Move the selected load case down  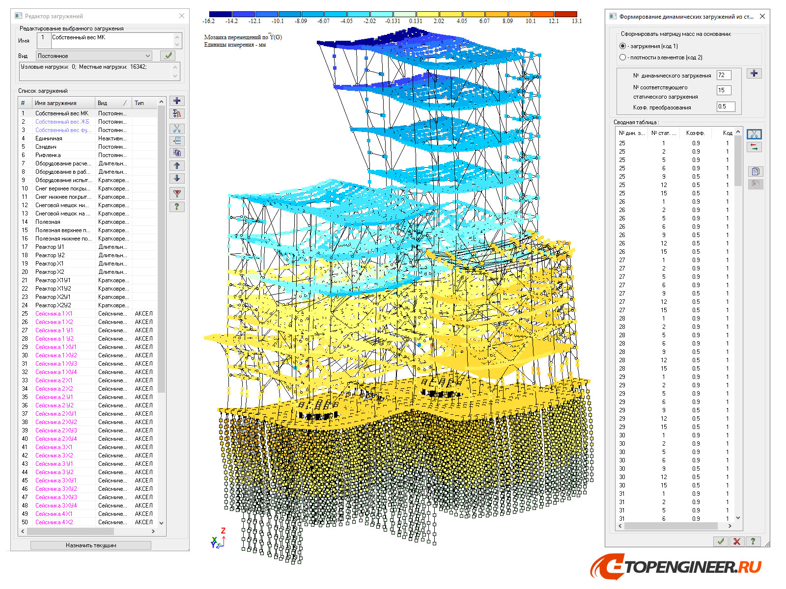(176, 178)
